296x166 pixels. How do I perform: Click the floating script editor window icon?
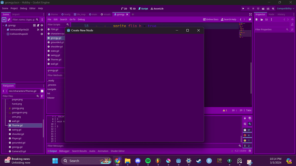pyautogui.click(x=250, y=19)
